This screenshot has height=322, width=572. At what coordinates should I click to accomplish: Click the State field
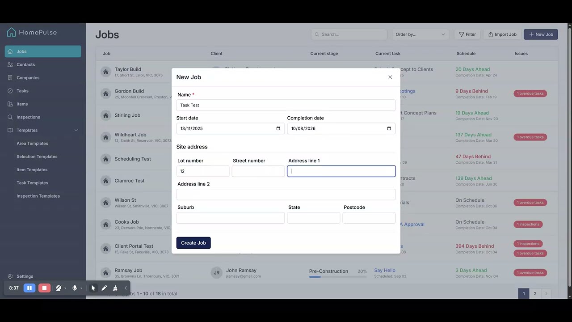tap(314, 218)
